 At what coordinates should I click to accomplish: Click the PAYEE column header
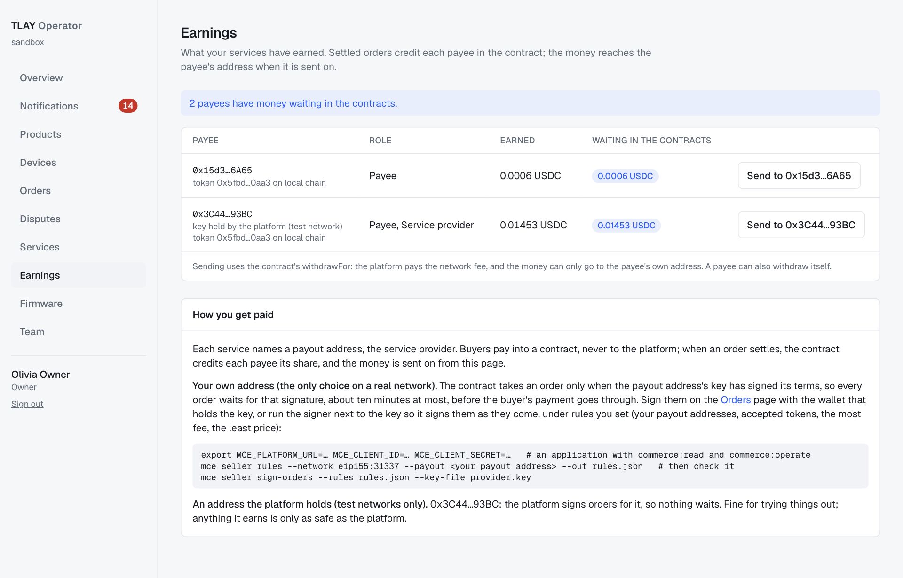click(206, 141)
